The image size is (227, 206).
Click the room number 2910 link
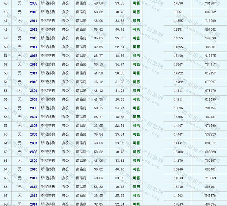tap(34, 12)
